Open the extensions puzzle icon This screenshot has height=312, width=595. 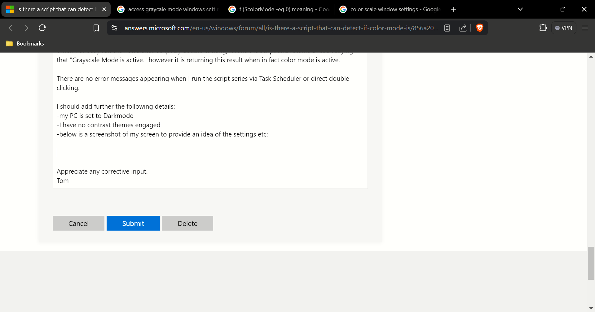543,28
